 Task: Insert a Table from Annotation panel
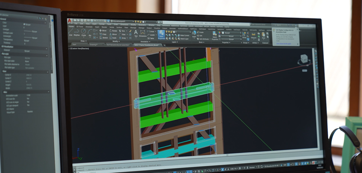click(x=151, y=38)
